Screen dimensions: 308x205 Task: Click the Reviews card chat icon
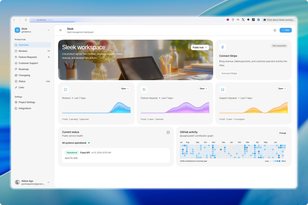[65, 89]
